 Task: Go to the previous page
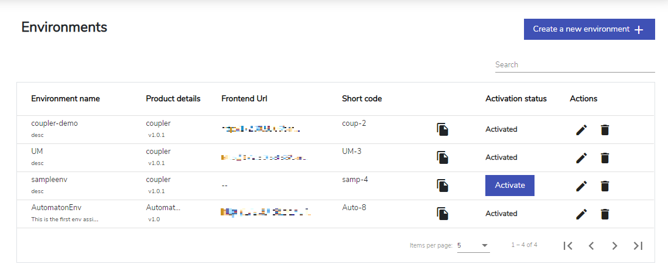[591, 246]
